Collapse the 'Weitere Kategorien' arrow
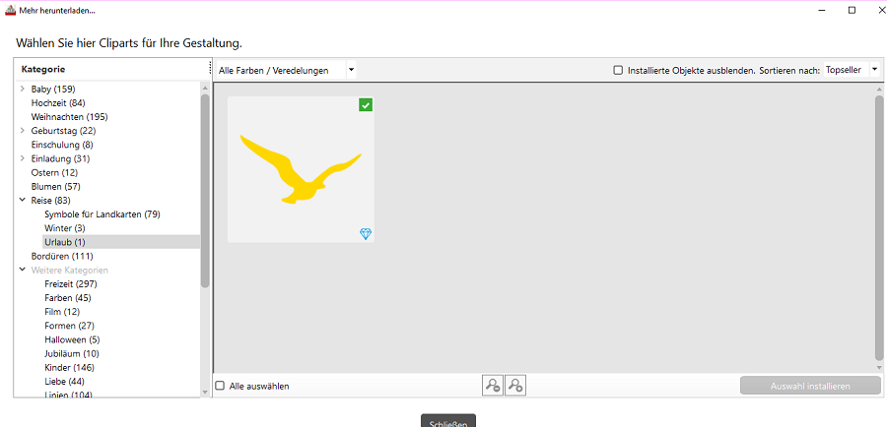The image size is (887, 427). point(22,270)
